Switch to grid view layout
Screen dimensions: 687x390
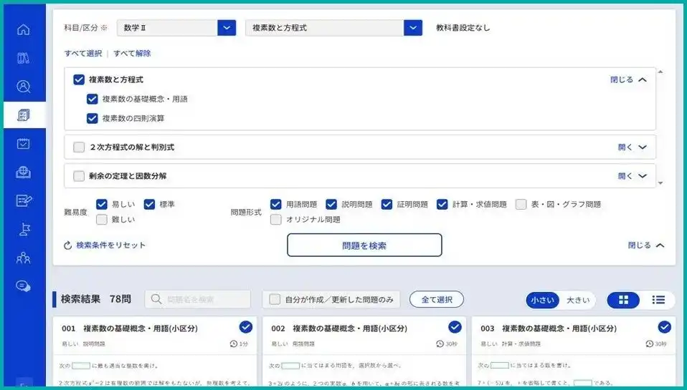623,300
